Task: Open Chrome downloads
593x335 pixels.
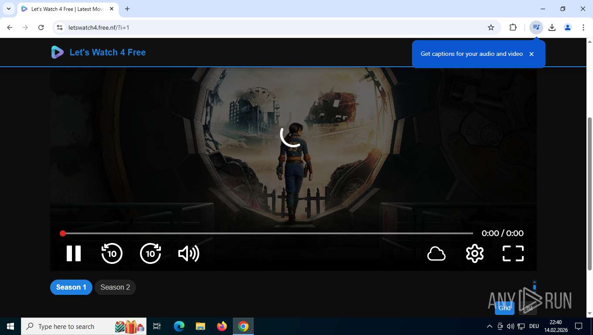Action: pos(552,27)
